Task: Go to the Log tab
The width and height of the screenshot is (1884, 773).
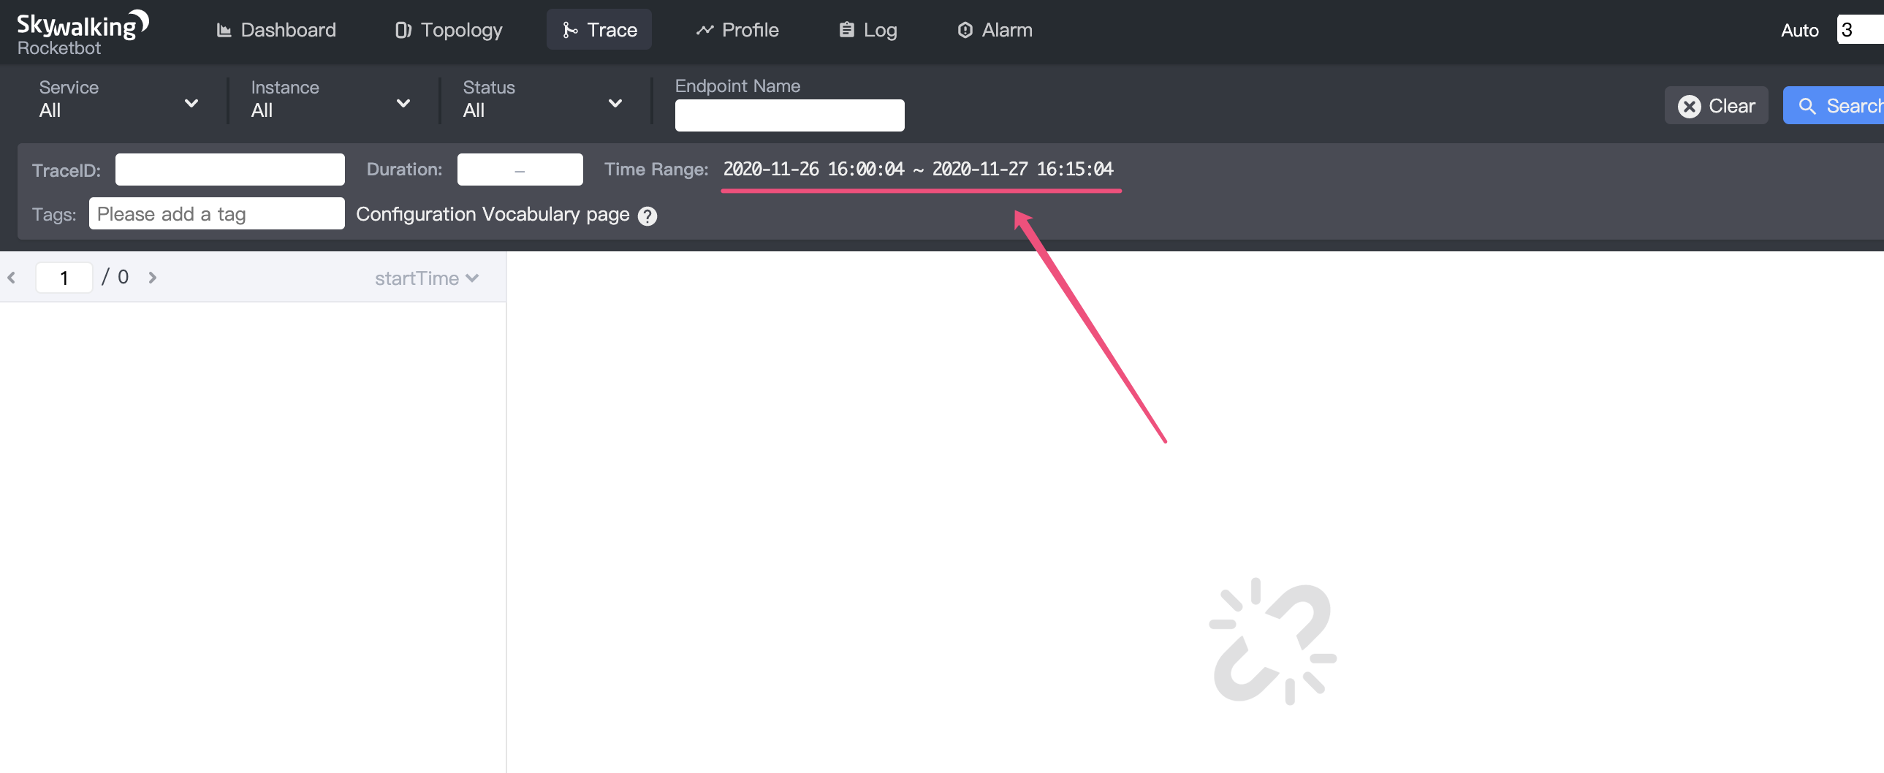Action: coord(868,30)
